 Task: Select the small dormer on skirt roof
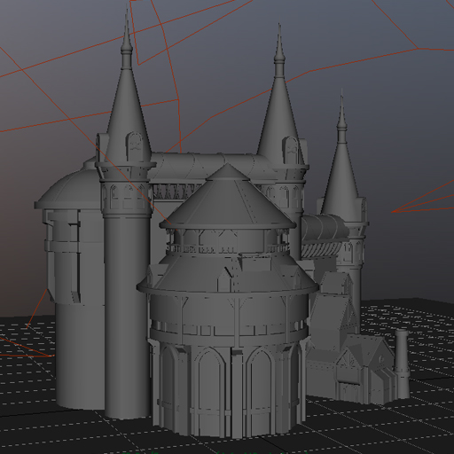[x=225, y=280]
